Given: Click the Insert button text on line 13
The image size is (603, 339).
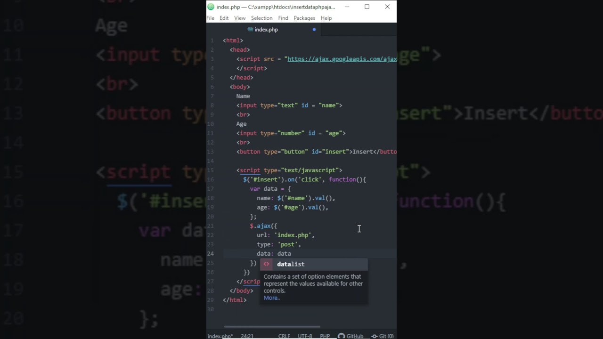Looking at the screenshot, I should coord(363,152).
